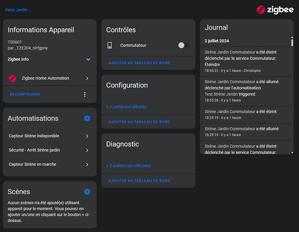Show the 2 hidden diagnostic entities
299x232 pixels.
click(129, 166)
